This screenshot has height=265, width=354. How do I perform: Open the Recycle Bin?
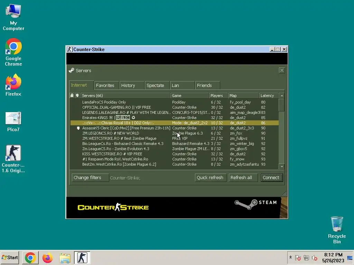click(337, 230)
